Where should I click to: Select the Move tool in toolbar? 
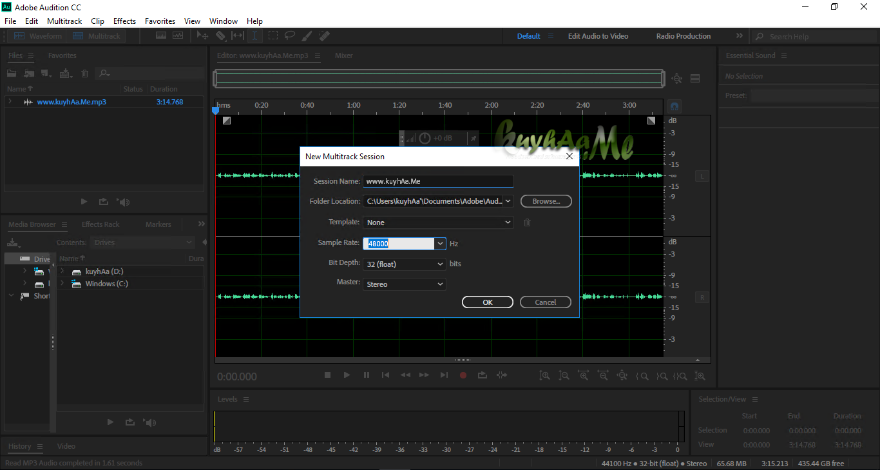pyautogui.click(x=202, y=36)
